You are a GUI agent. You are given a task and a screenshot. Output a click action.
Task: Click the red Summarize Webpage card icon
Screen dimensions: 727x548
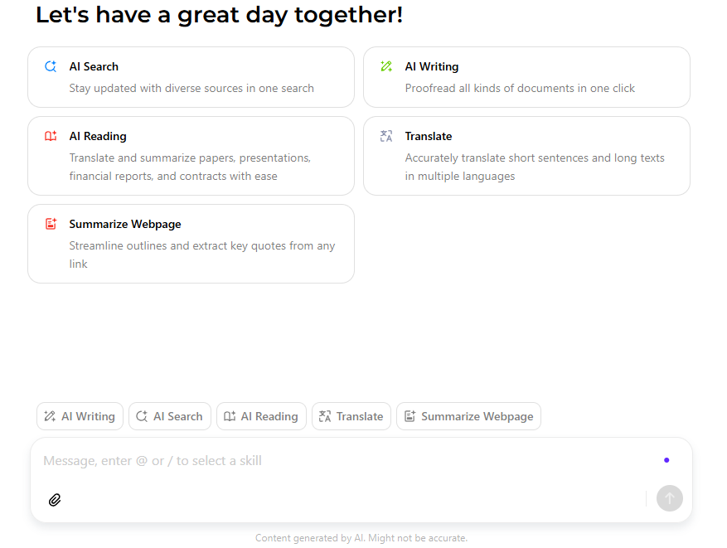(x=51, y=224)
